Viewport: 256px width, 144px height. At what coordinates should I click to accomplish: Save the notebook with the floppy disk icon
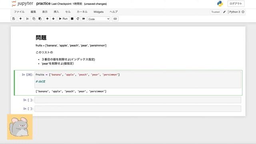(x=14, y=19)
